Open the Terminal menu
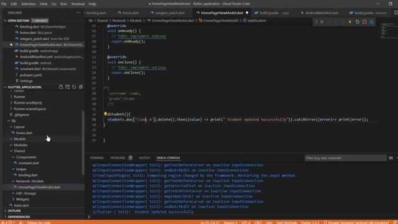This screenshot has height=224, width=398. (x=78, y=4)
